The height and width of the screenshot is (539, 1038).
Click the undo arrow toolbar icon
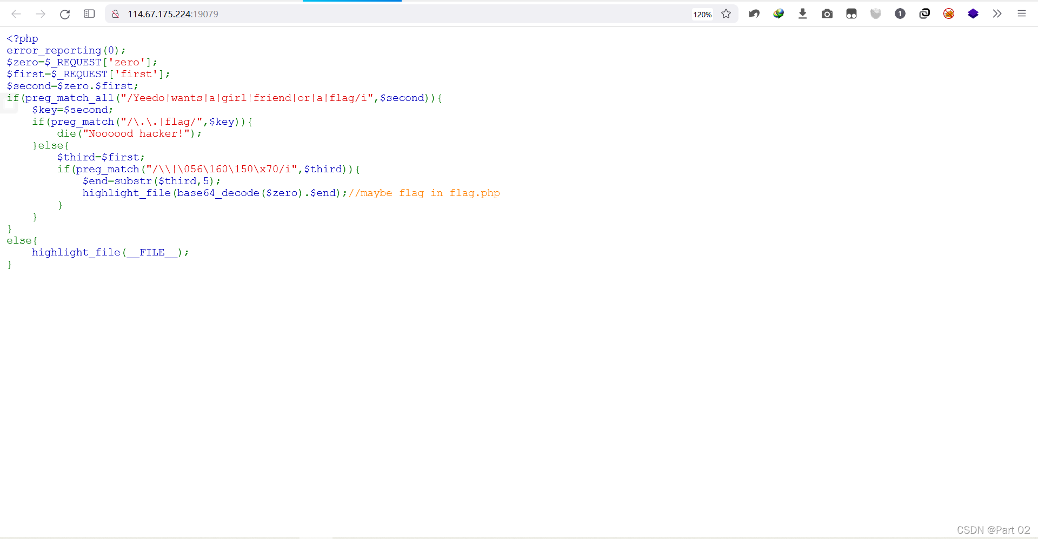(x=754, y=14)
